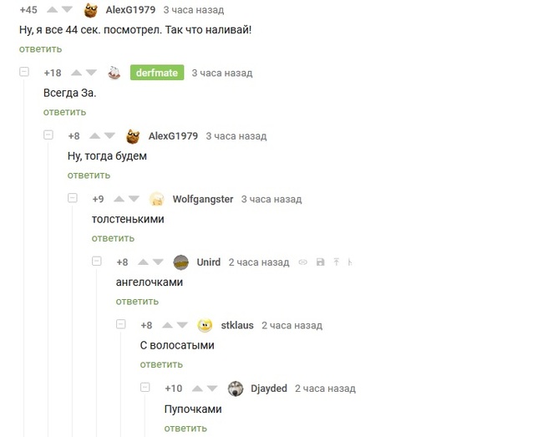Collapse Unird's reply branch
This screenshot has width=543, height=437.
tap(97, 261)
